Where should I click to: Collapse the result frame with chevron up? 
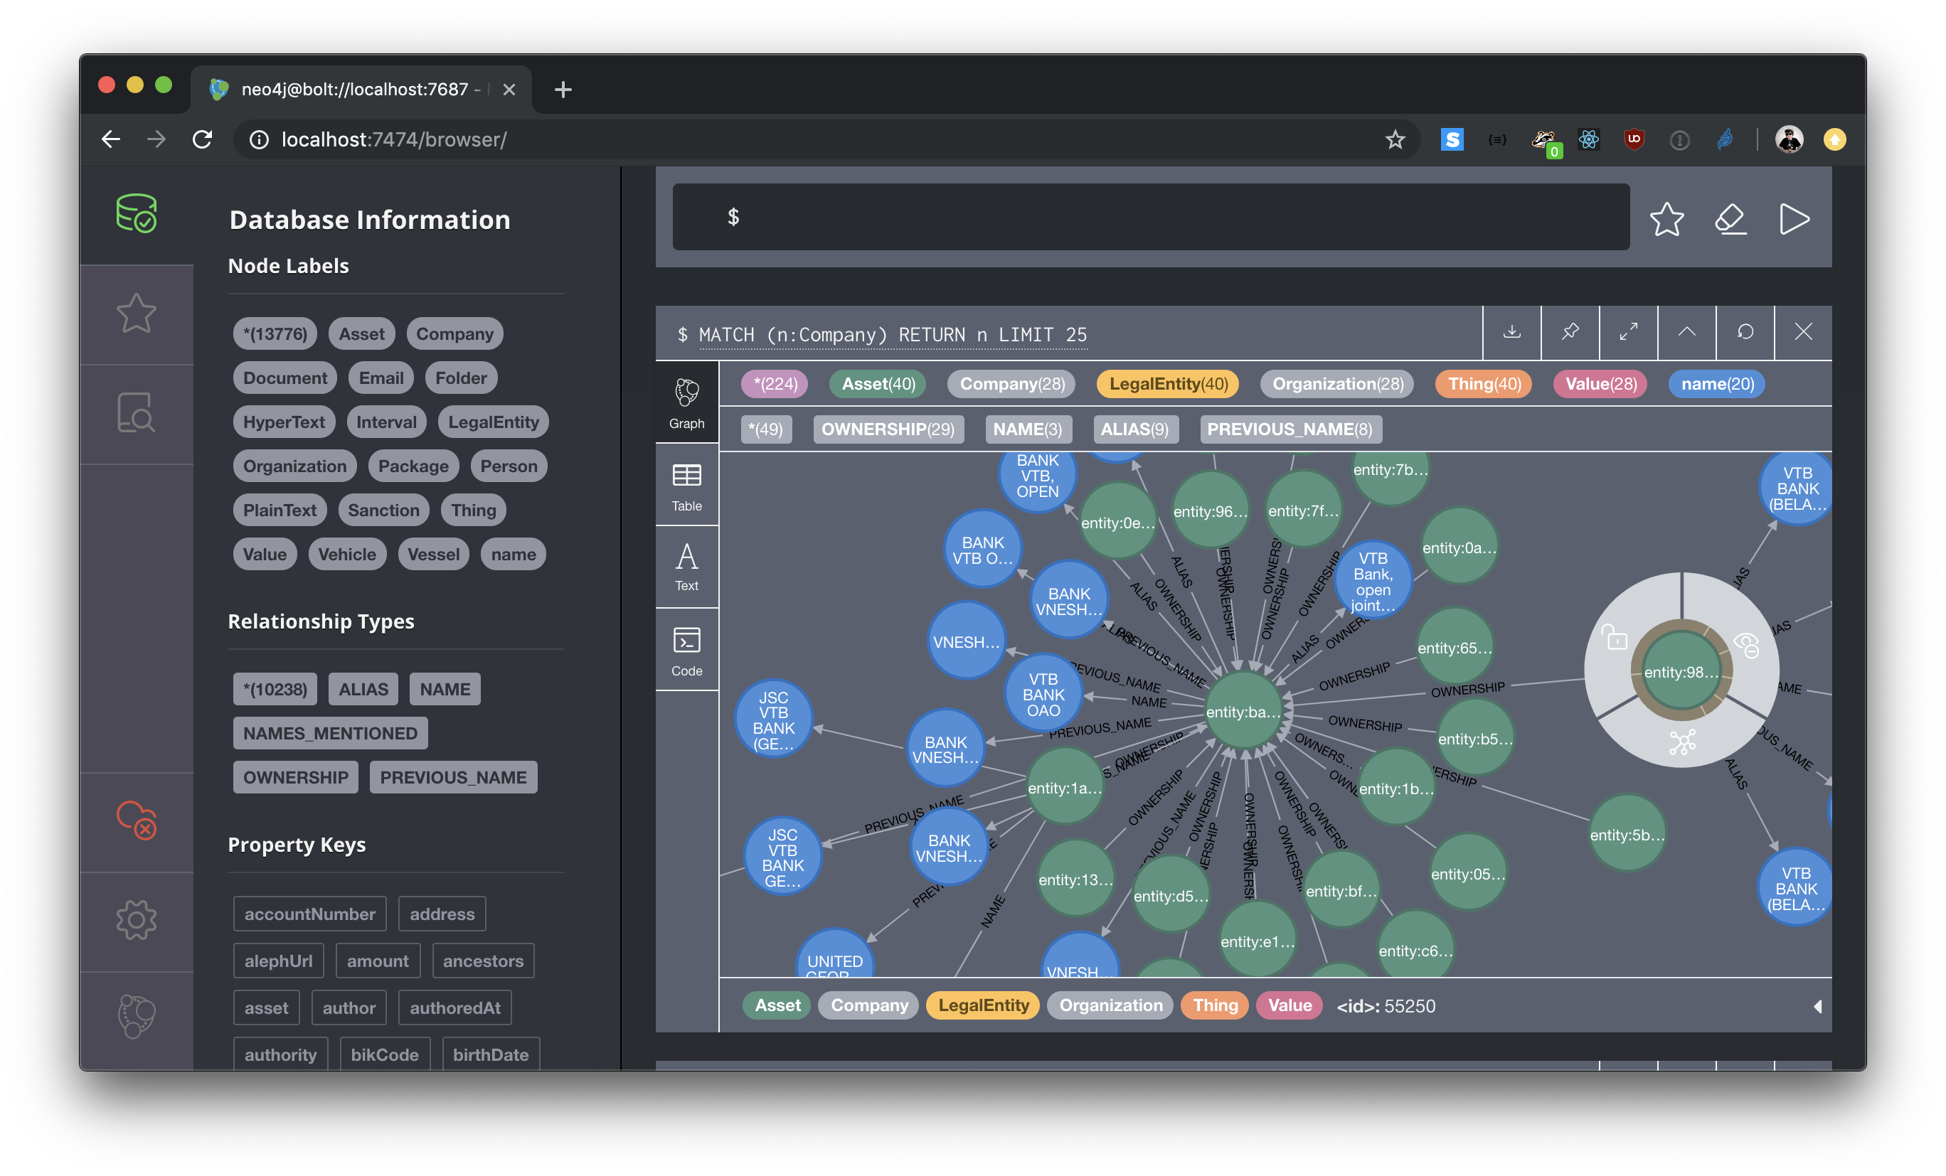1687,332
